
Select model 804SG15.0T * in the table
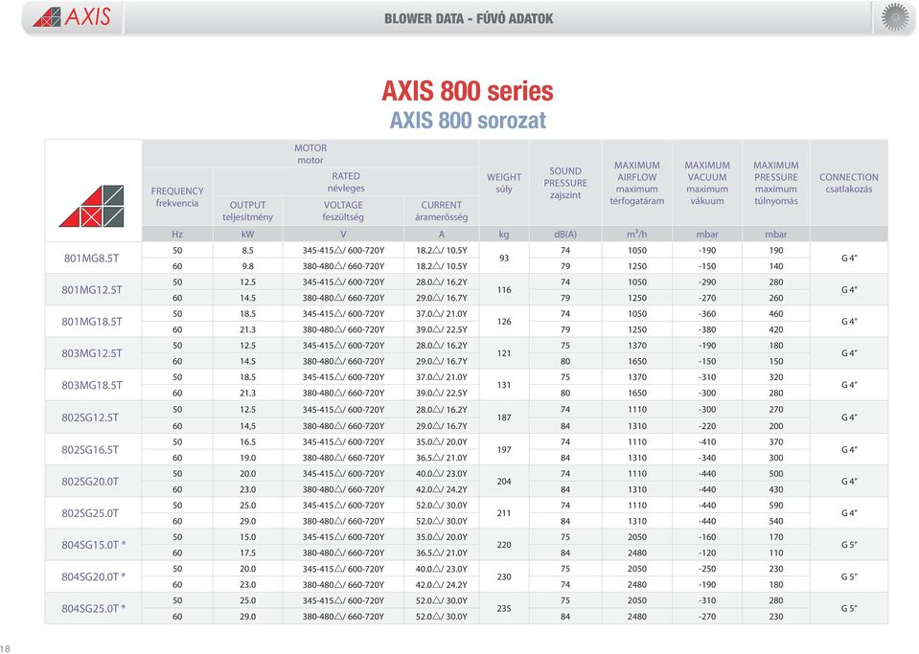tap(94, 545)
